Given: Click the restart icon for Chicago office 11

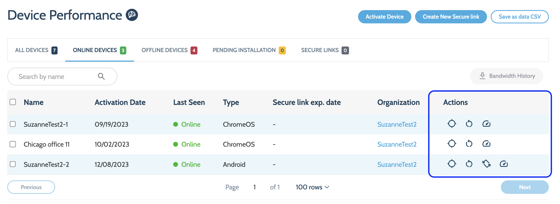Looking at the screenshot, I should coord(469,144).
